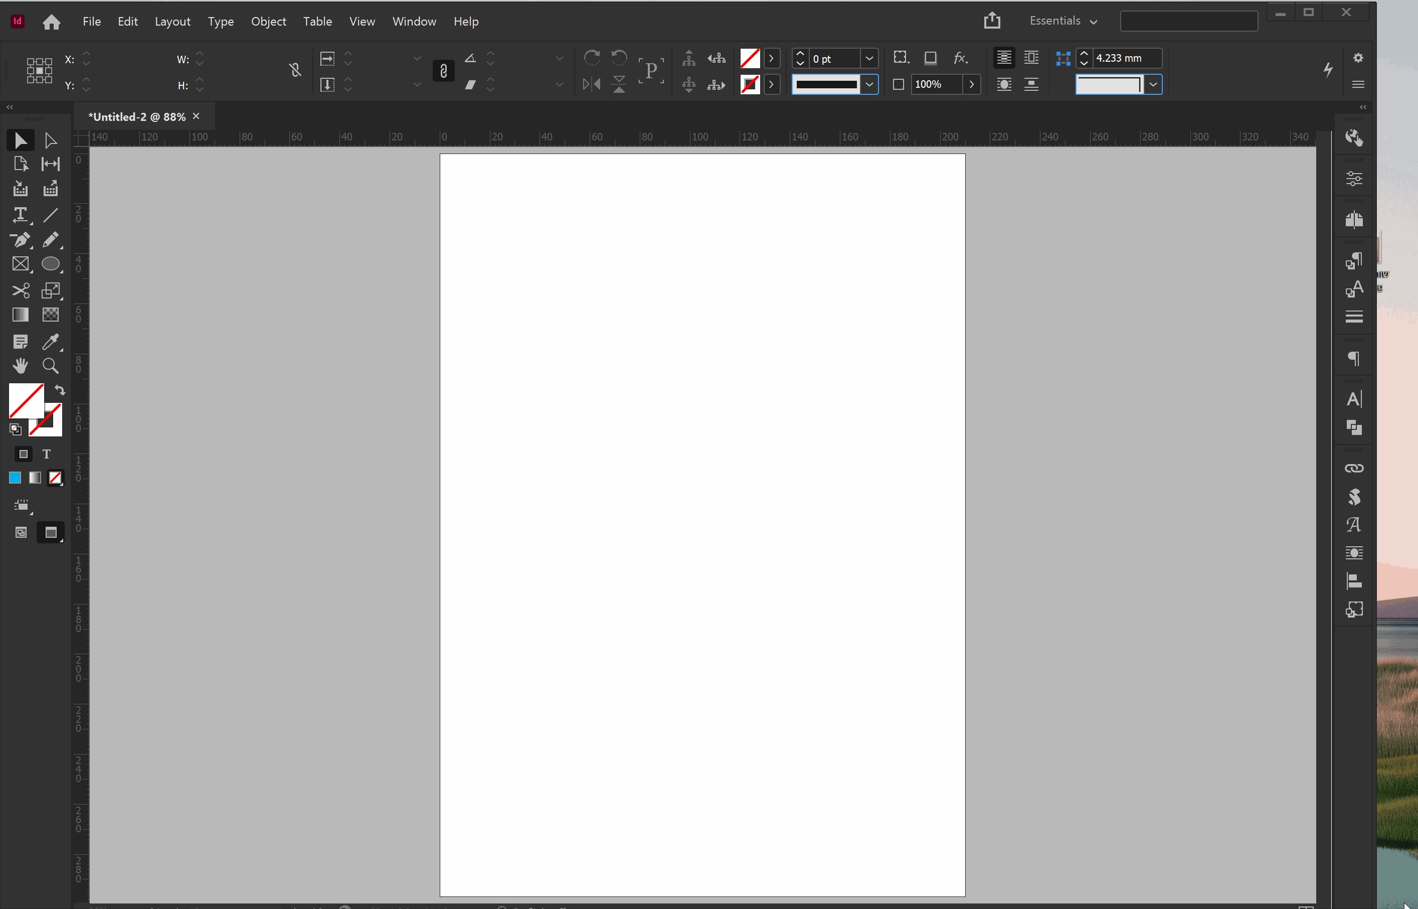Open the Window menu
Screen dimensions: 1418x909
tap(414, 21)
